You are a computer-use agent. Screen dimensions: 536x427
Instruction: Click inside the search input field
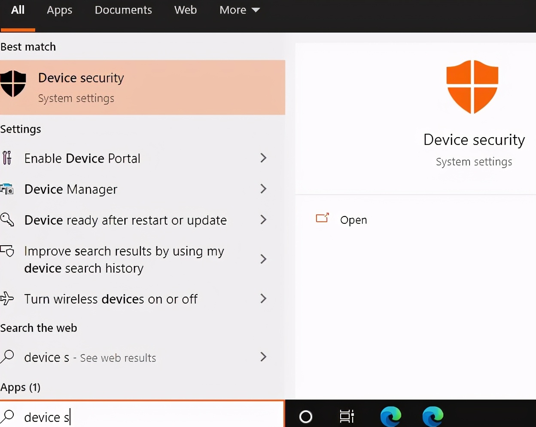(129, 417)
